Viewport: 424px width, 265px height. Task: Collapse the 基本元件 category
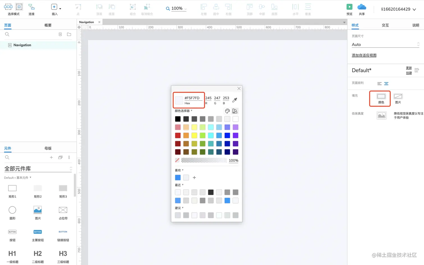tap(24, 178)
